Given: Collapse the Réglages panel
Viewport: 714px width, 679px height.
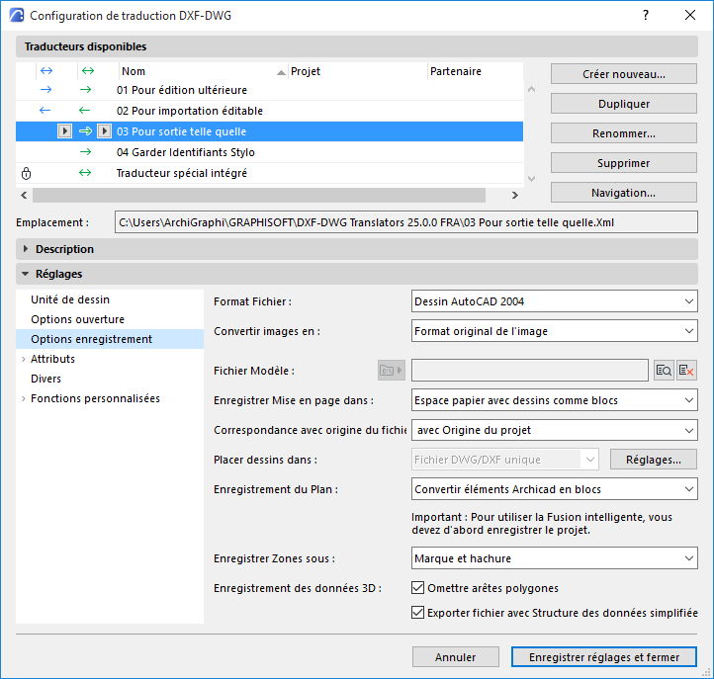Looking at the screenshot, I should (x=26, y=274).
